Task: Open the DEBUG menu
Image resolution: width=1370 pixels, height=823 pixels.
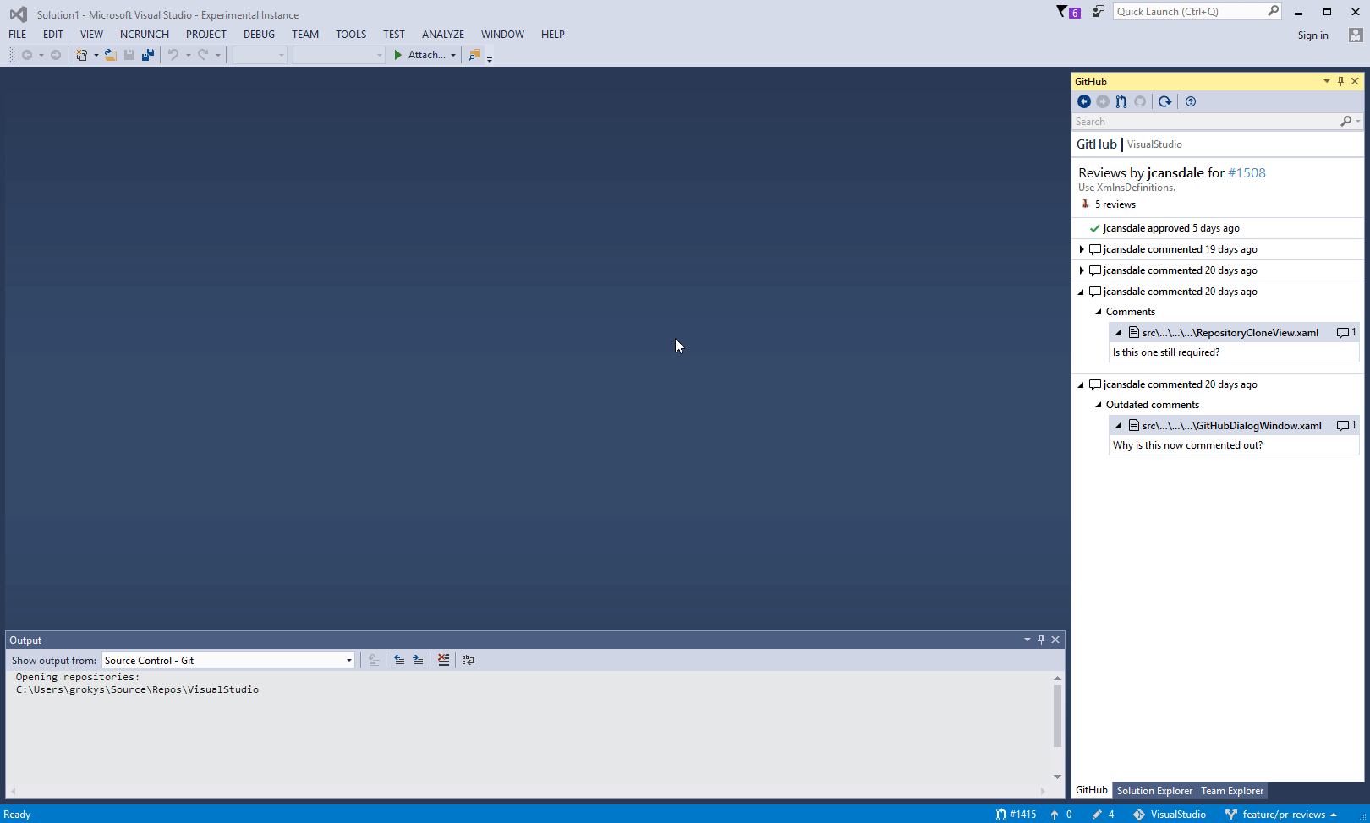Action: 259,35
